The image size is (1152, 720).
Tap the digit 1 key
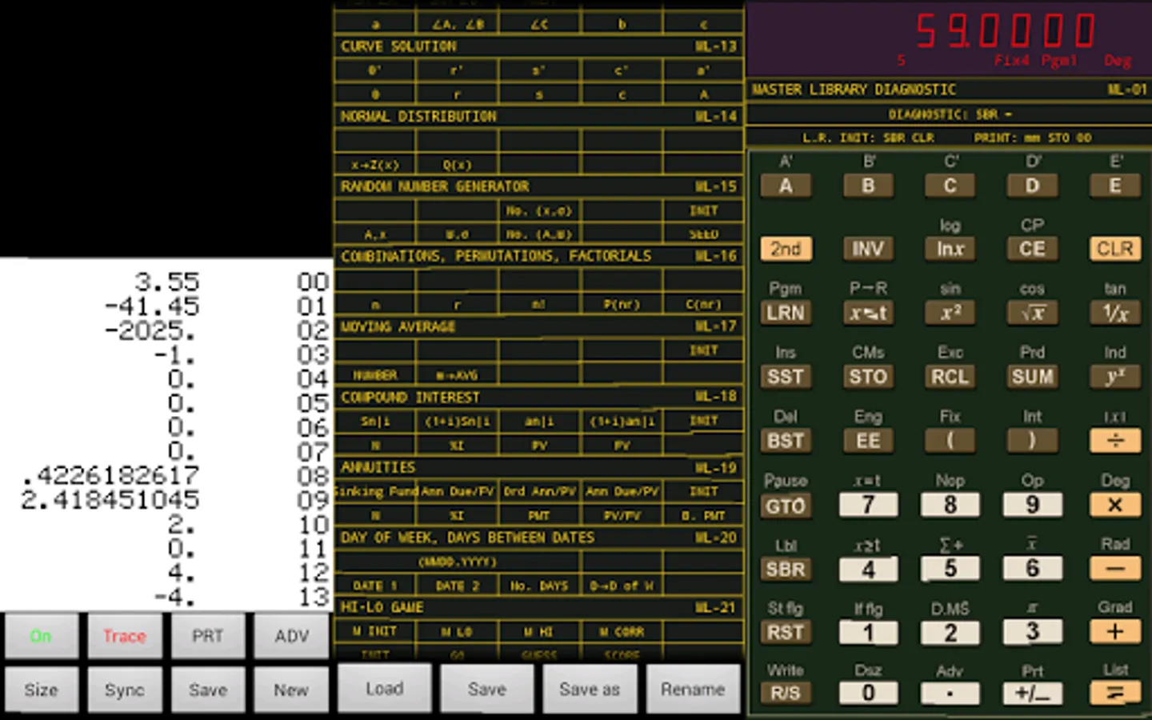(868, 633)
